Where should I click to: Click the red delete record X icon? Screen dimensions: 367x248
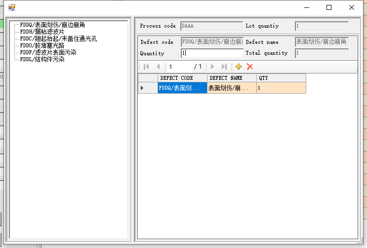tap(250, 67)
